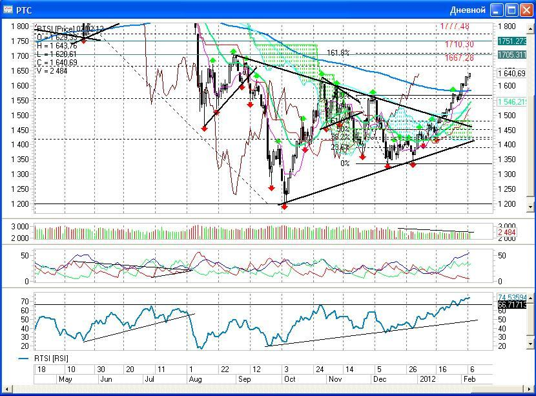The height and width of the screenshot is (396, 536).
Task: Click the 2012 year label on the time axis
Action: pos(428,379)
